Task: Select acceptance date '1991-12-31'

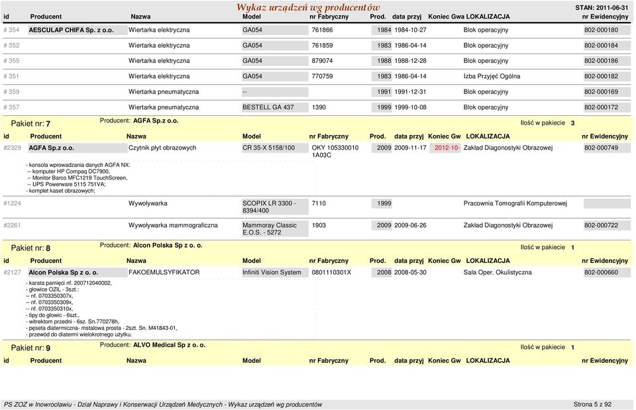Action: (410, 91)
